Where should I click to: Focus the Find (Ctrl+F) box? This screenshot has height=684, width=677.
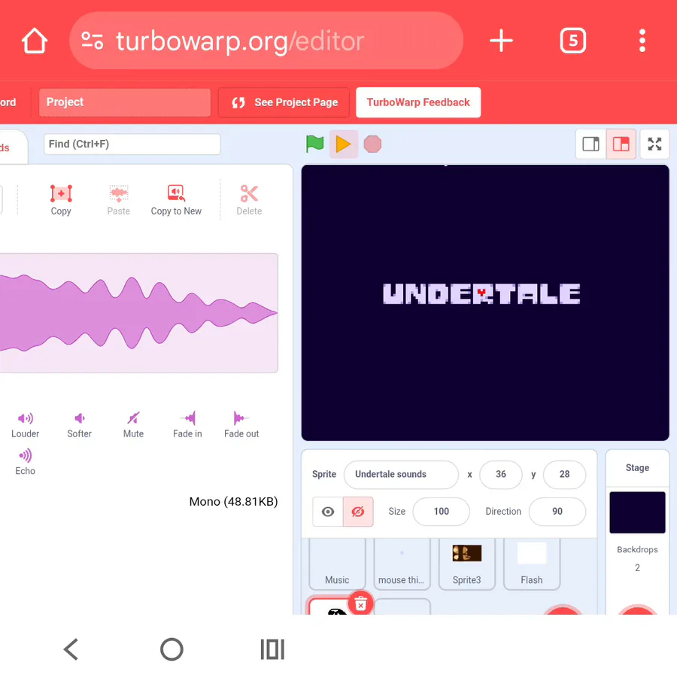pos(132,144)
